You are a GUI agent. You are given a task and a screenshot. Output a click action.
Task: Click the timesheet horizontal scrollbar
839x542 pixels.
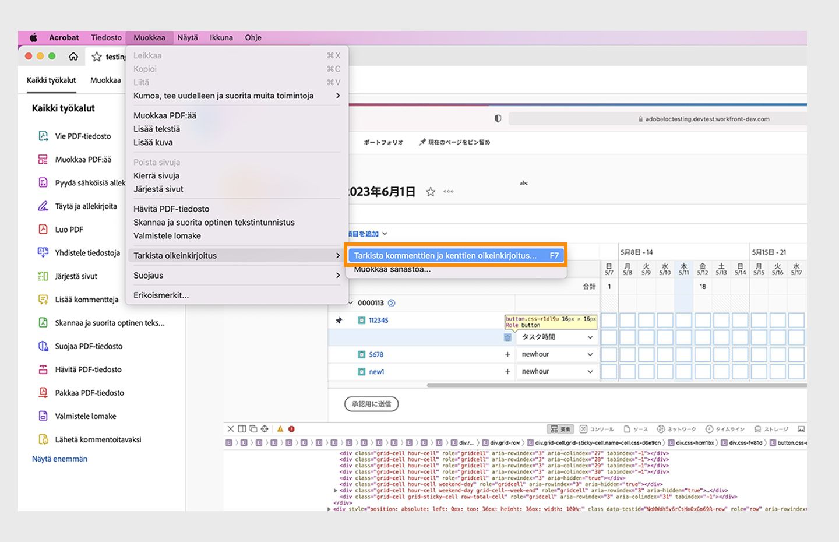616,385
